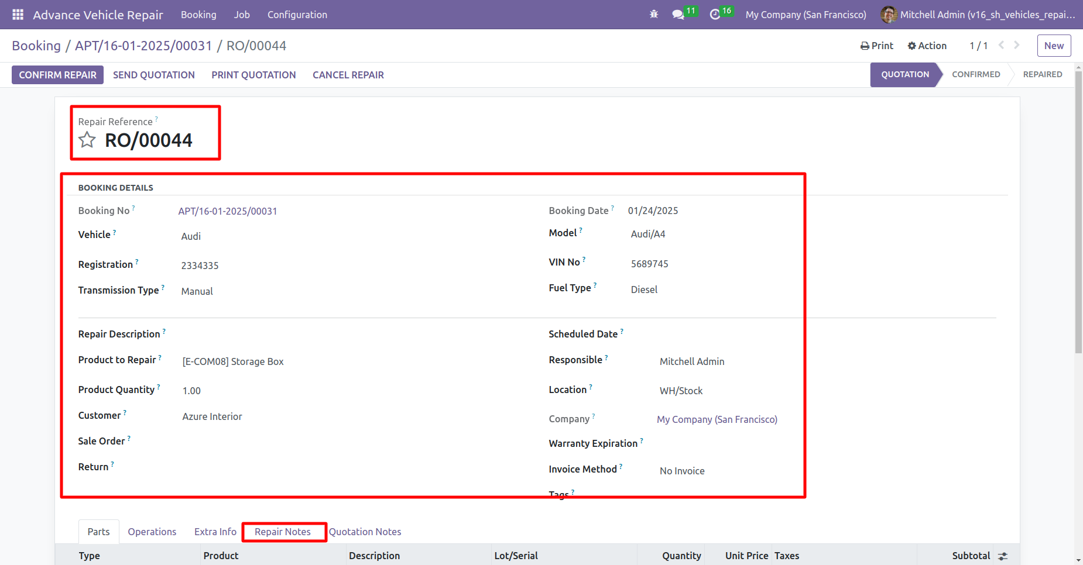This screenshot has height=565, width=1083.
Task: Select QUOTATION status stage
Action: click(905, 74)
